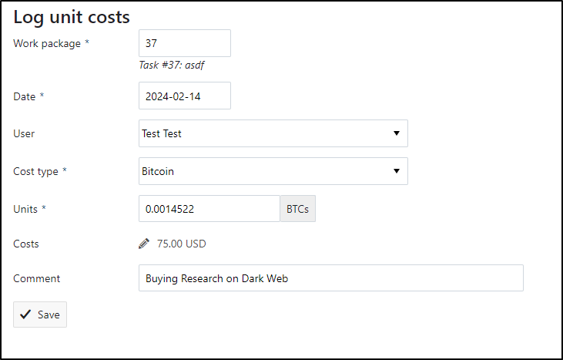The image size is (563, 360).
Task: Click the Task #37: asdf hint text
Action: [x=172, y=65]
